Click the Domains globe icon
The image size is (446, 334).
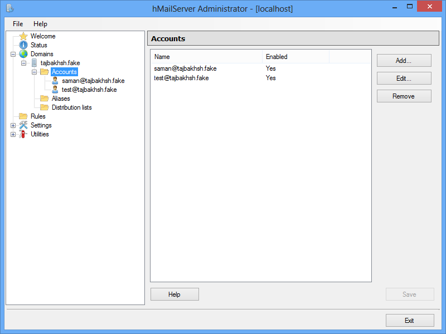click(23, 54)
